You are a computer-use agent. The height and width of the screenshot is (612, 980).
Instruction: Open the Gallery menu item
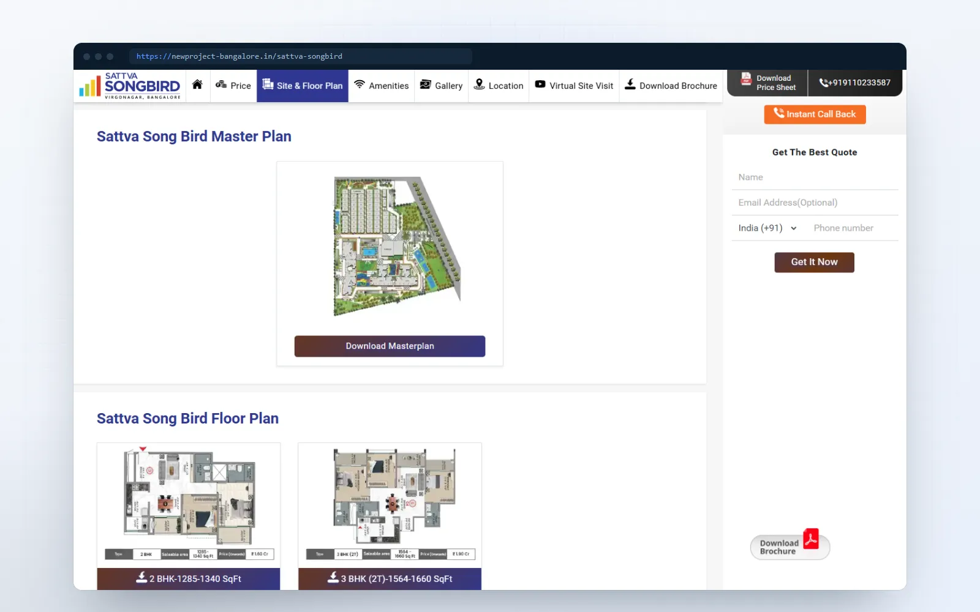(x=441, y=86)
